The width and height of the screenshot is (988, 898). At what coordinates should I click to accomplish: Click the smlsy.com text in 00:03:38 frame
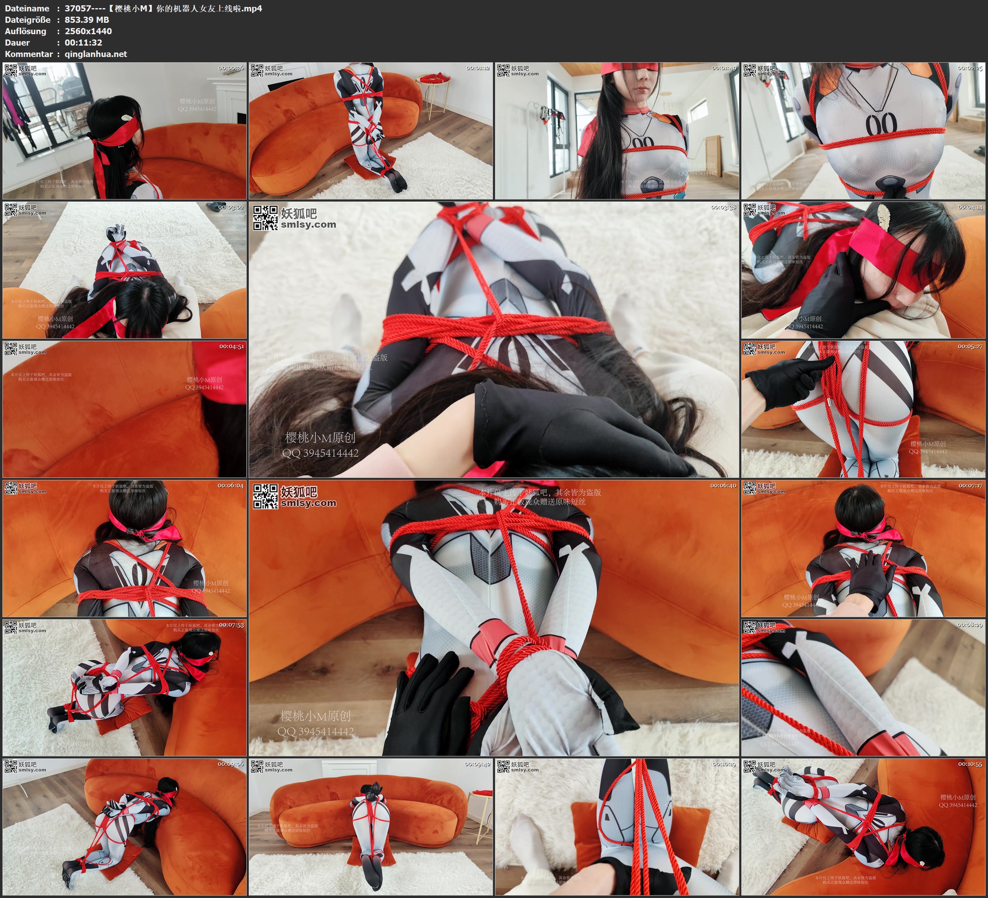308,225
